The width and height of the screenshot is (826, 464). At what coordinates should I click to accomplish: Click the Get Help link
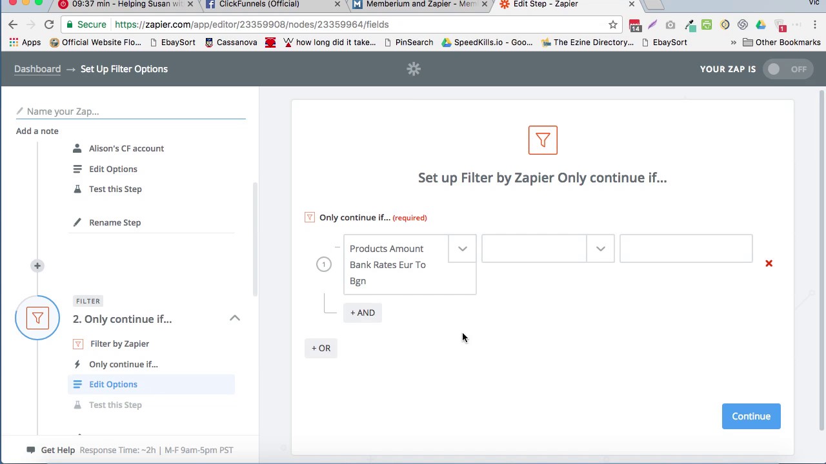point(58,450)
